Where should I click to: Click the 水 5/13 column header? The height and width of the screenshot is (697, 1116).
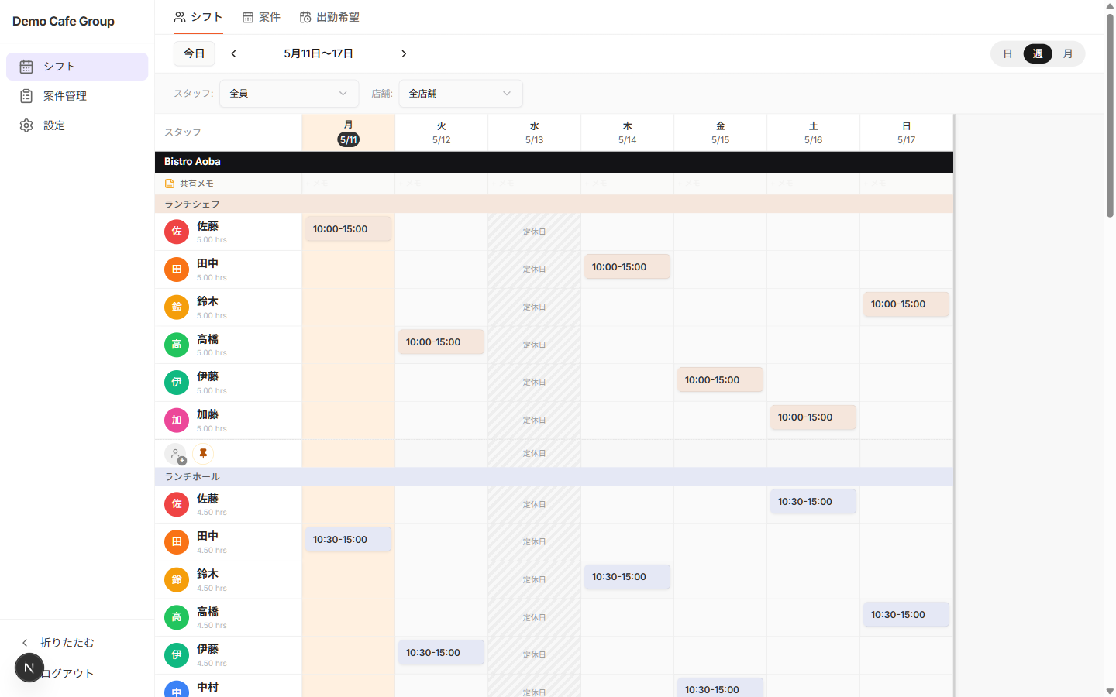coord(534,133)
